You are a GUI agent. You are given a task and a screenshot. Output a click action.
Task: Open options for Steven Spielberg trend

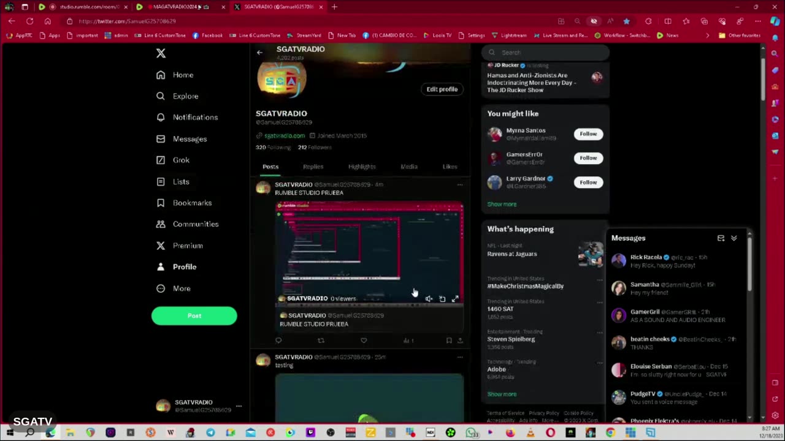click(x=600, y=333)
